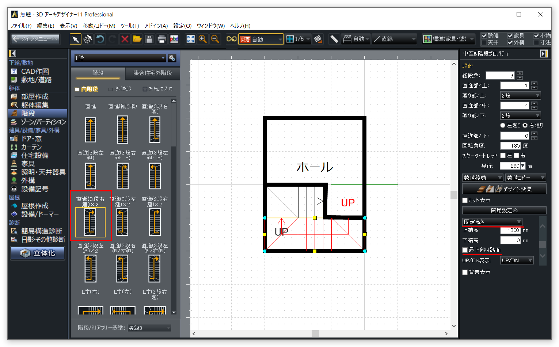Enable the カット表示 checkbox
The width and height of the screenshot is (559, 347).
point(465,200)
